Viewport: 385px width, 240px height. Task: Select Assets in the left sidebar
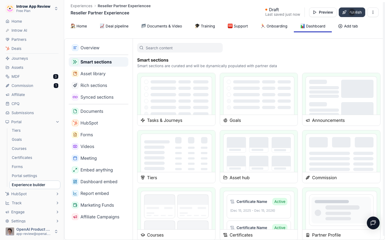(x=17, y=67)
